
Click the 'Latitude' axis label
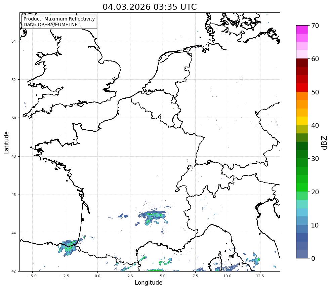[6, 142]
